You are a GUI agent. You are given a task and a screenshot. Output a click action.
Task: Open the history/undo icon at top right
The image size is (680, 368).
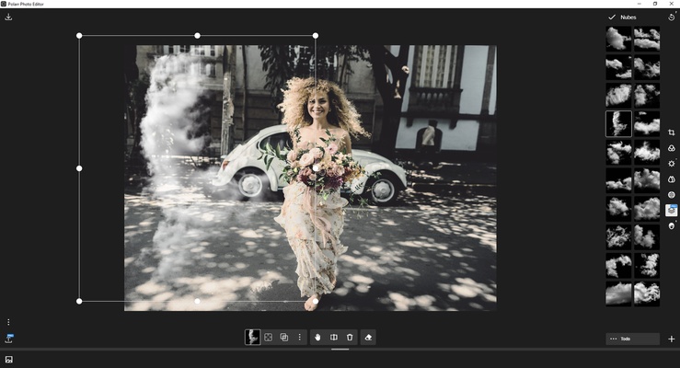pos(672,17)
